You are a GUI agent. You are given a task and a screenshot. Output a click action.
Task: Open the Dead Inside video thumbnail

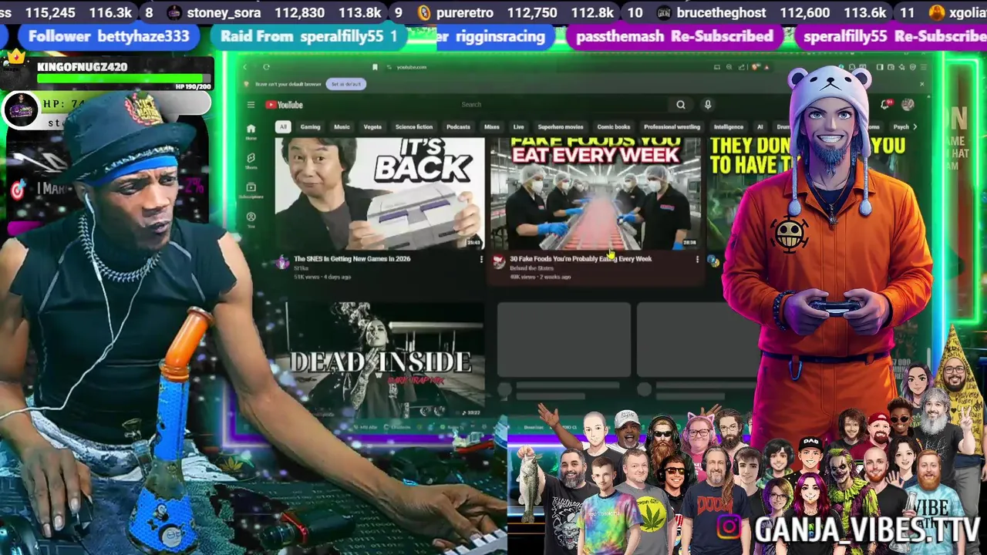coord(385,360)
